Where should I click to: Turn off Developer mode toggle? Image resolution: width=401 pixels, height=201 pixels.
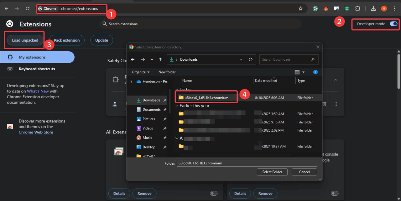[393, 24]
